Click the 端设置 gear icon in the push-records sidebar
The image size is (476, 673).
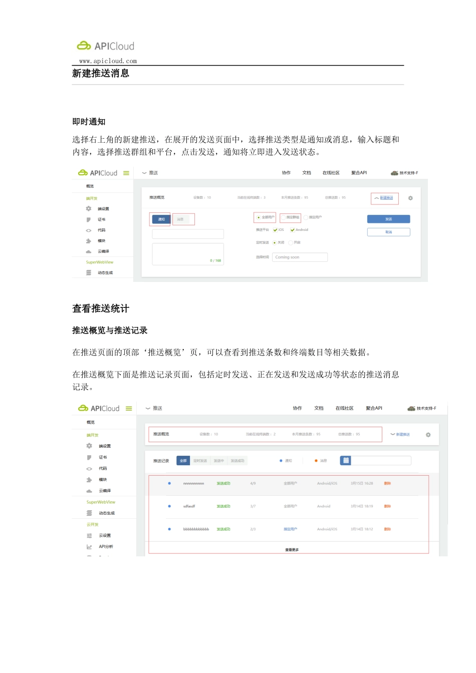[89, 446]
